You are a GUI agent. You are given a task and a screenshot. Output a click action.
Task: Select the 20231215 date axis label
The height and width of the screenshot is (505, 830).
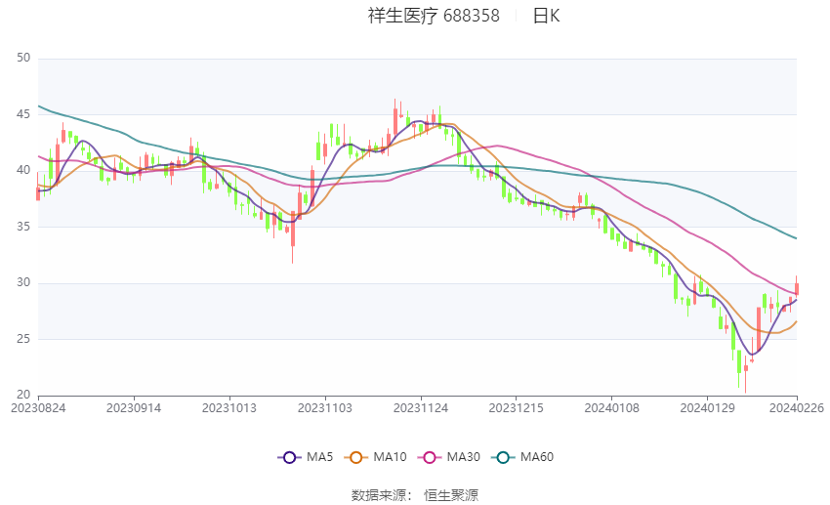click(517, 408)
